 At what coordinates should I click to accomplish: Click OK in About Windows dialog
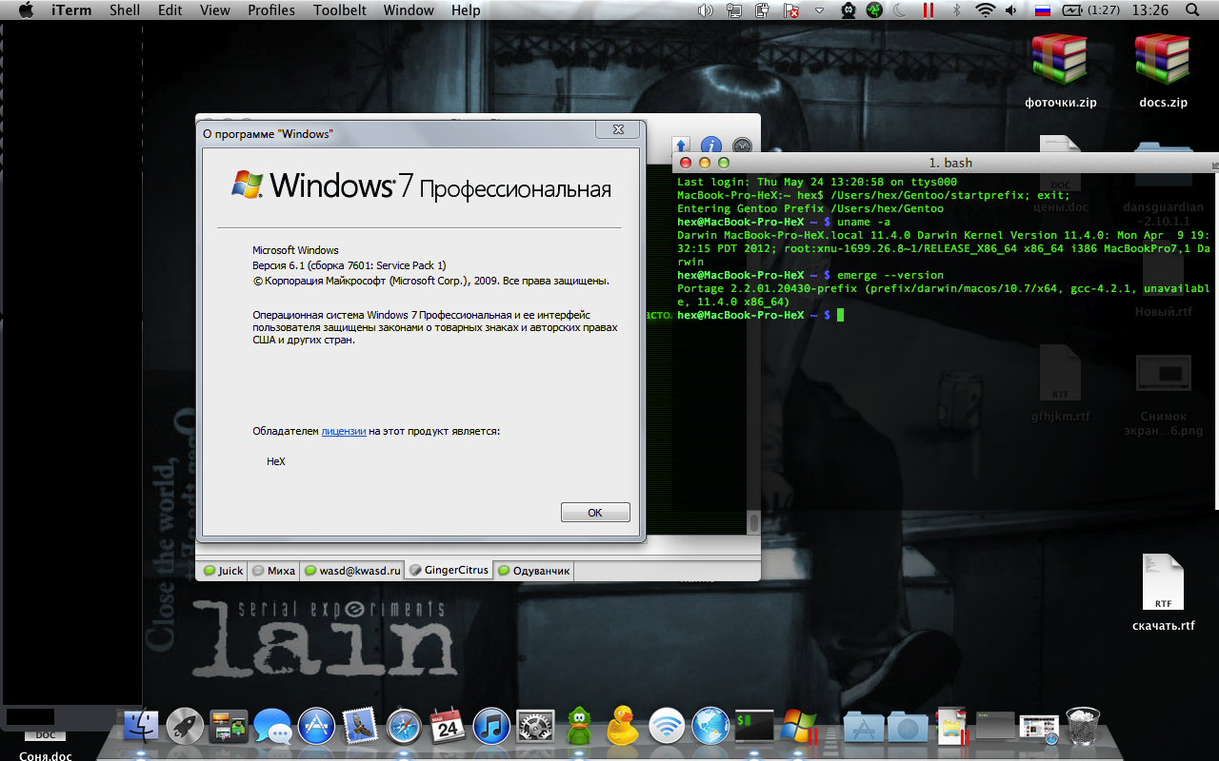pos(595,512)
